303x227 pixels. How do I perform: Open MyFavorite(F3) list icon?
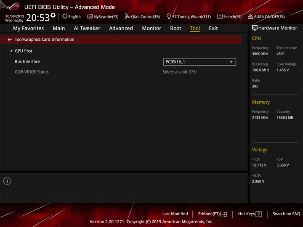pos(90,16)
